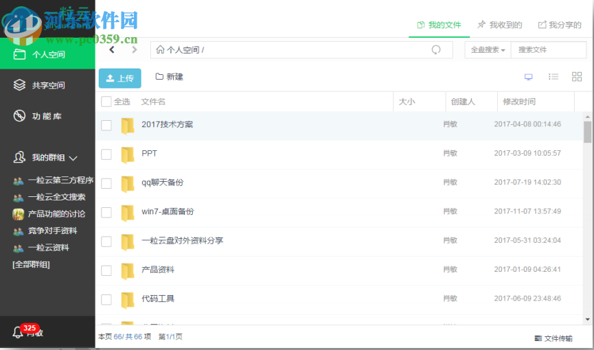Switch to 我的文件 tab
594x350 pixels.
pyautogui.click(x=439, y=25)
